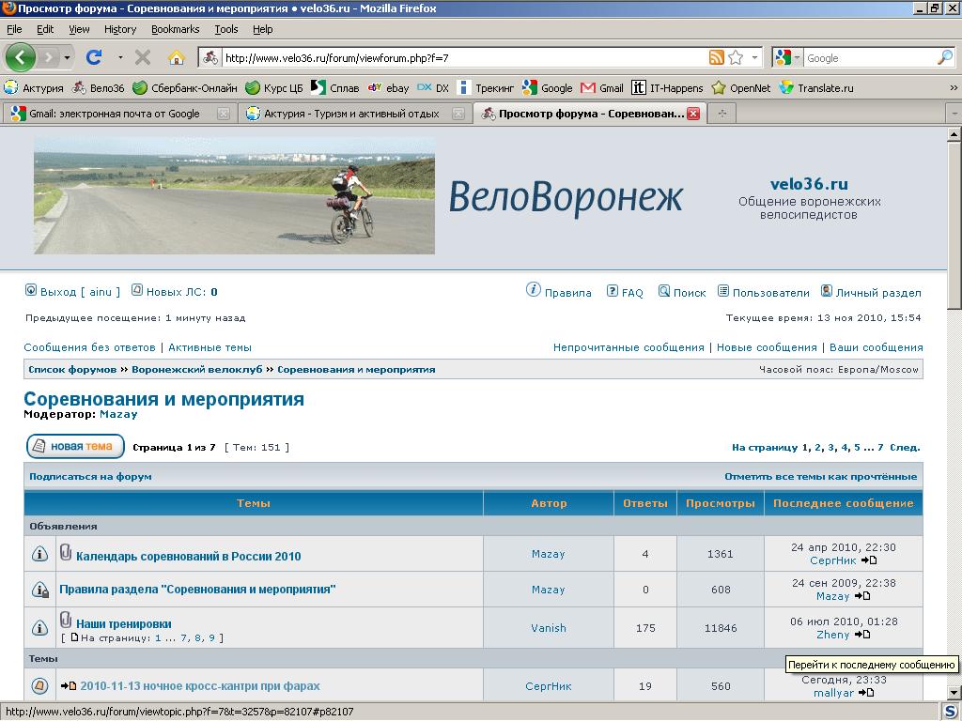This screenshot has height=721, width=962.
Task: Click Подписаться на форум link
Action: 90,476
